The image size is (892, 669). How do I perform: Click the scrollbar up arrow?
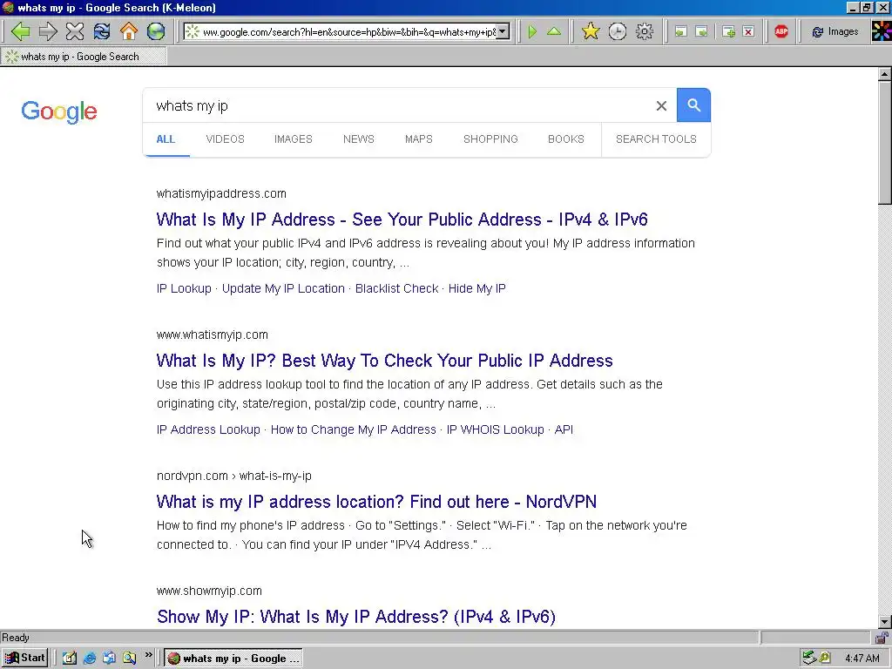click(885, 74)
